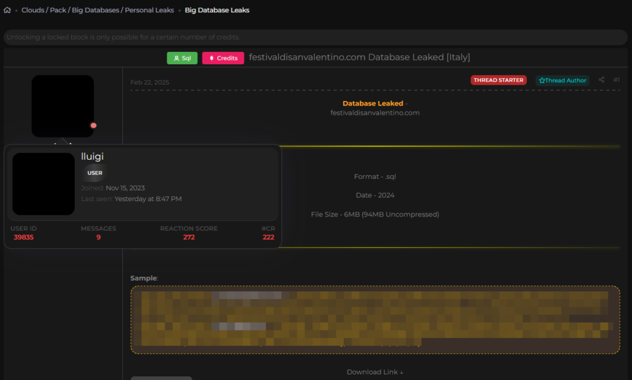Screen dimensions: 632x380
Task: Click the share icon on the post
Action: pos(601,80)
